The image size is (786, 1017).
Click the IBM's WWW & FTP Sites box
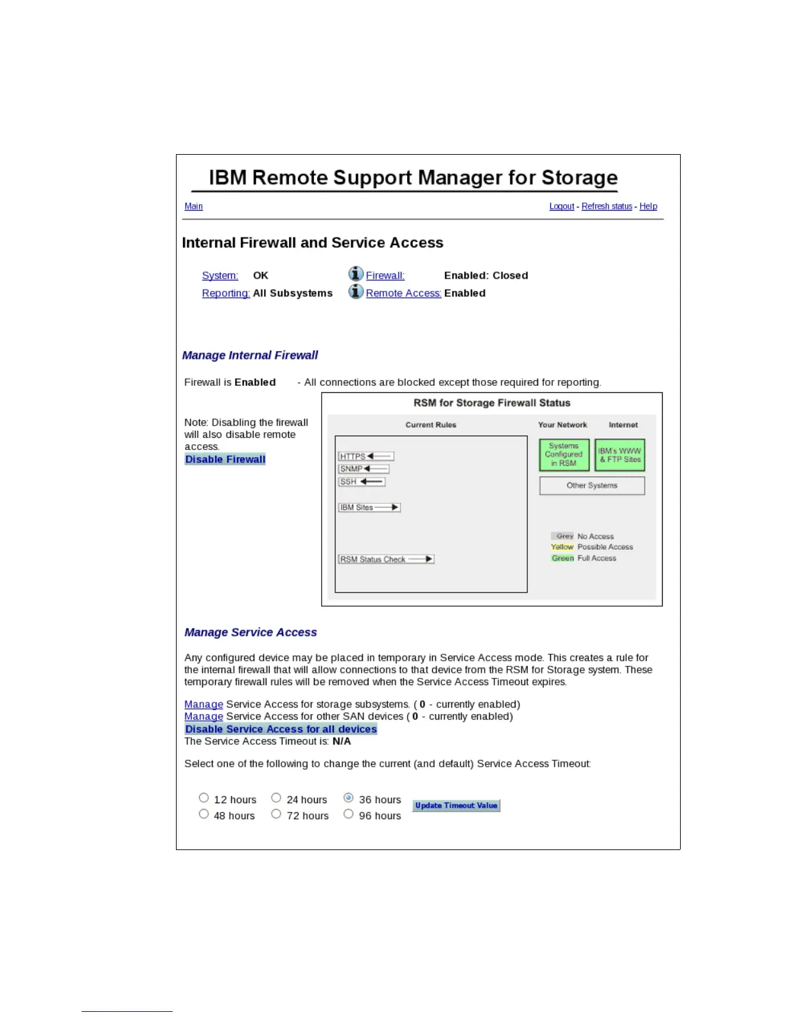pyautogui.click(x=620, y=455)
